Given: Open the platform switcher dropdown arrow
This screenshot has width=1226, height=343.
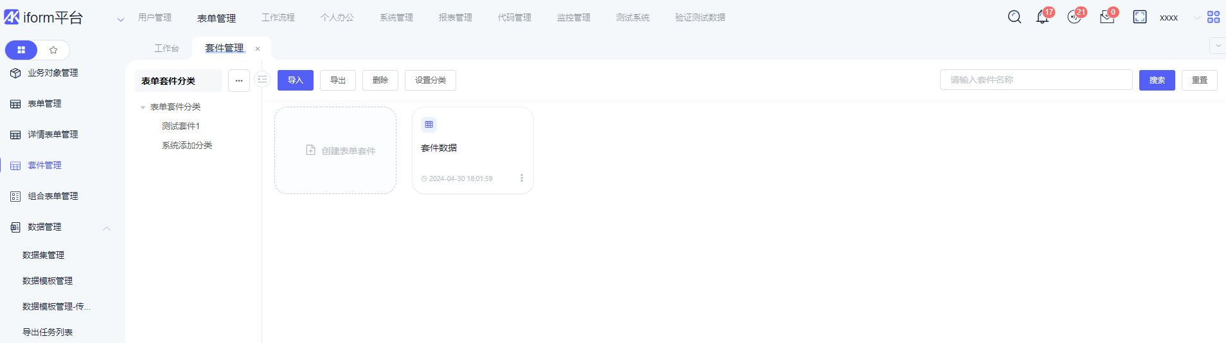Looking at the screenshot, I should [120, 19].
